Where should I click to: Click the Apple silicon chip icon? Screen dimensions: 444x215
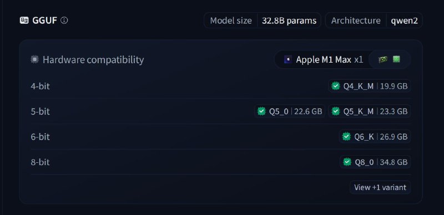point(288,59)
